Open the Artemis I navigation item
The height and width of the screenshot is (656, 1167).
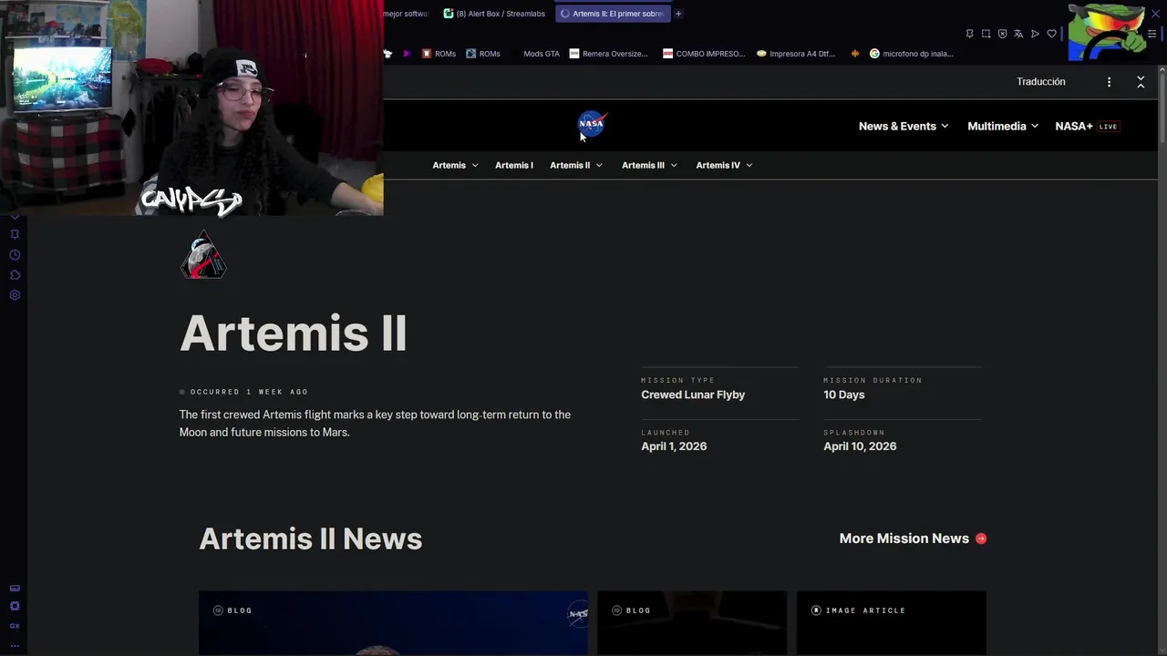514,165
